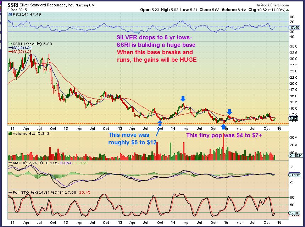This screenshot has height=227, width=305.
Task: Click the Close 5.83 value in header
Action: pos(210,10)
